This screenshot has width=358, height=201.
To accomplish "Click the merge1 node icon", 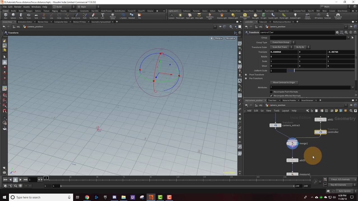I will coord(292,143).
